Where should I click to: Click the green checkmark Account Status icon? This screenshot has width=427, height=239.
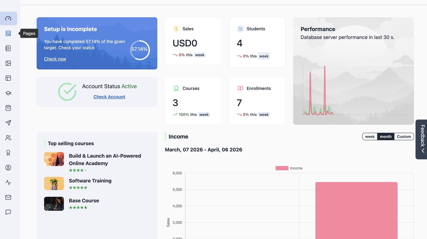(67, 92)
